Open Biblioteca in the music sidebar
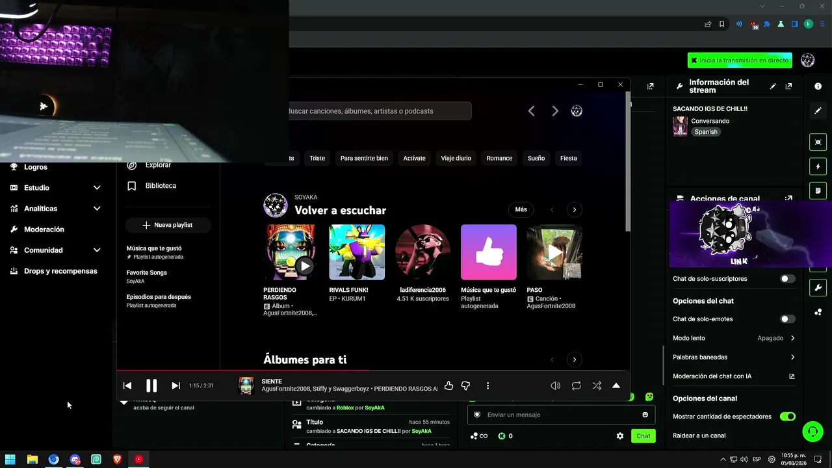Viewport: 832px width, 468px height. pyautogui.click(x=161, y=186)
